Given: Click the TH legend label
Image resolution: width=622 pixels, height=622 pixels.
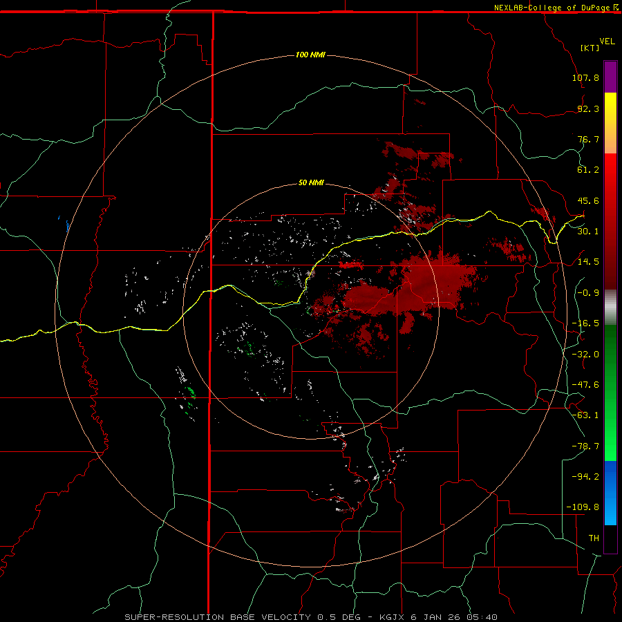Looking at the screenshot, I should pyautogui.click(x=594, y=538).
